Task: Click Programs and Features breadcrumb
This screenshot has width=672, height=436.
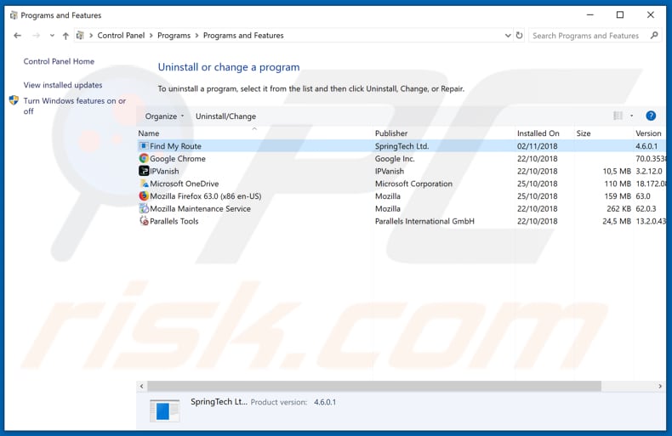Action: point(243,36)
